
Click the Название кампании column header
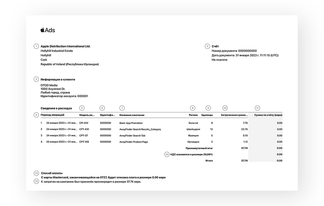pos(132,115)
